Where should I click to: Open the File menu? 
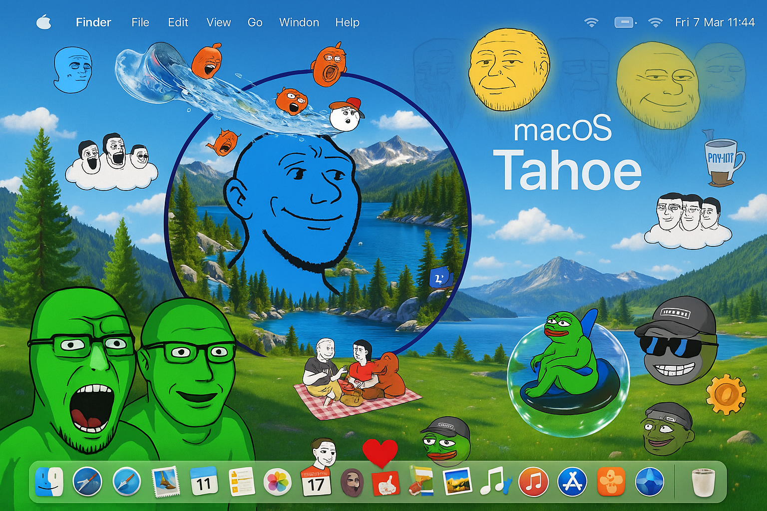point(140,22)
